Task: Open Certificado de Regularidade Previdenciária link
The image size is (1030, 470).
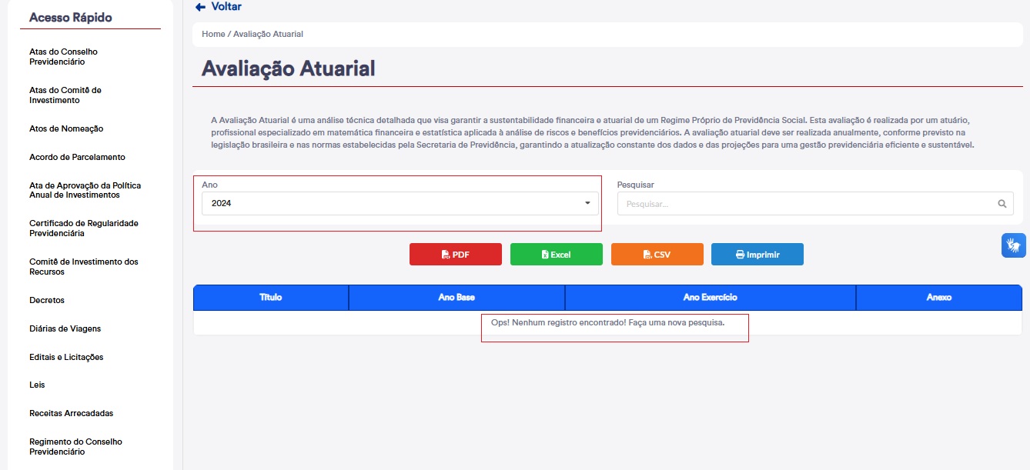Action: point(83,228)
